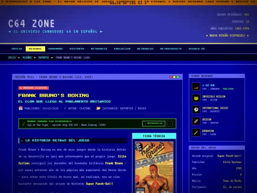Open the International Soccer review link
The height and width of the screenshot is (193, 257).
(215, 108)
